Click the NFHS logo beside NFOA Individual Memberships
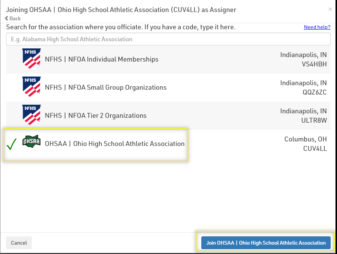Viewport: 337px width, 254px height. click(31, 59)
